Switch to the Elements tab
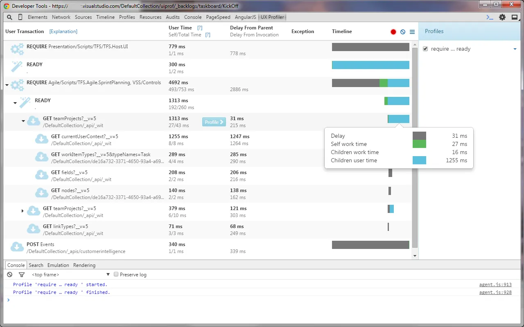This screenshot has width=524, height=327. click(x=38, y=17)
